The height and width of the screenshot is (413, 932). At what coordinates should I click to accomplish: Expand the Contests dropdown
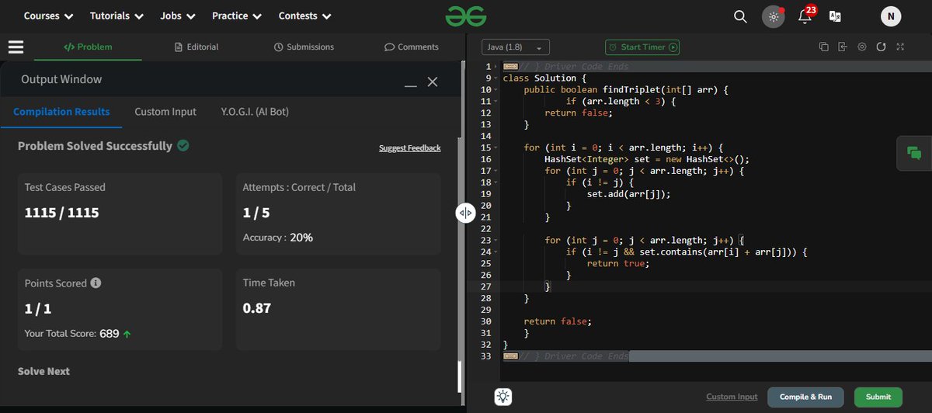305,16
